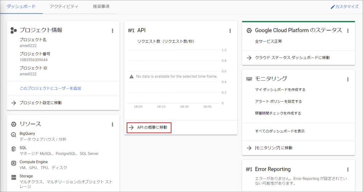Click the SQL stacked layers icon
The width and height of the screenshot is (363, 192).
point(14,149)
